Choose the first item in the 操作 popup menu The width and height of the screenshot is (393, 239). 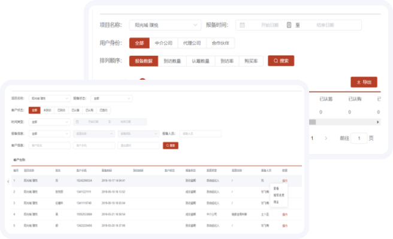276,189
